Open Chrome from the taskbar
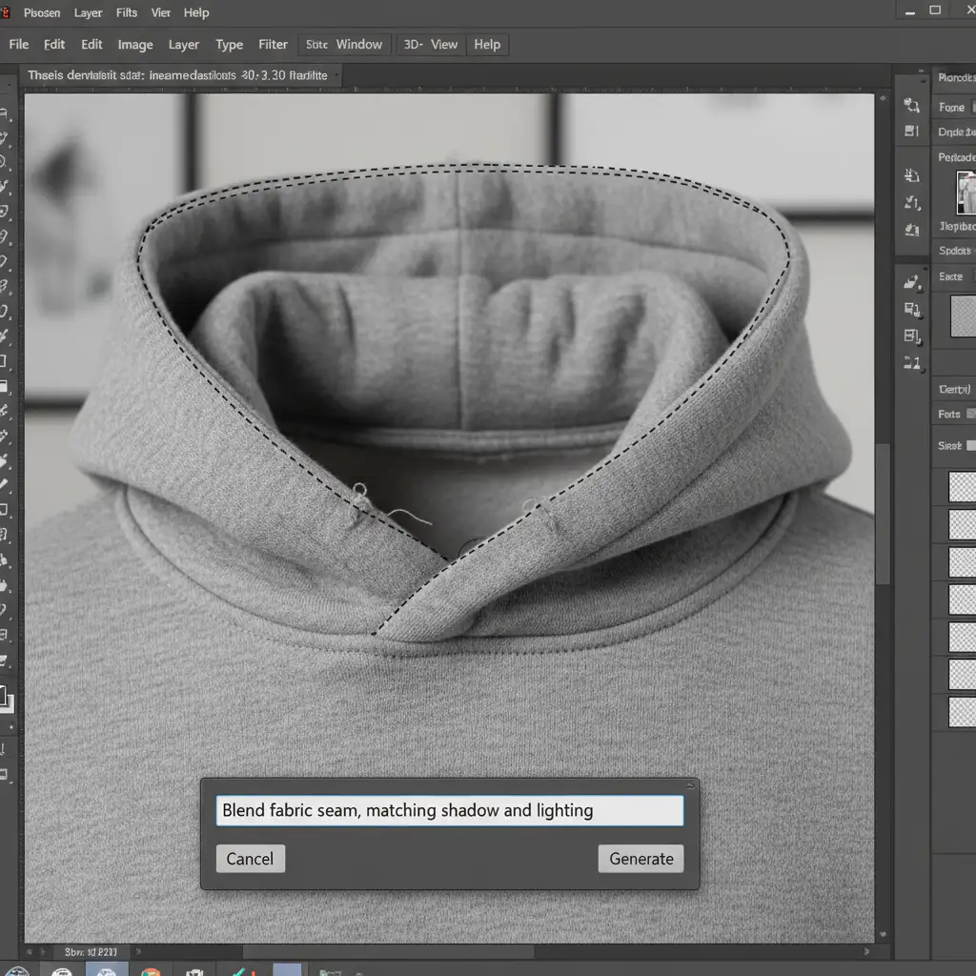This screenshot has width=976, height=976. 150,972
